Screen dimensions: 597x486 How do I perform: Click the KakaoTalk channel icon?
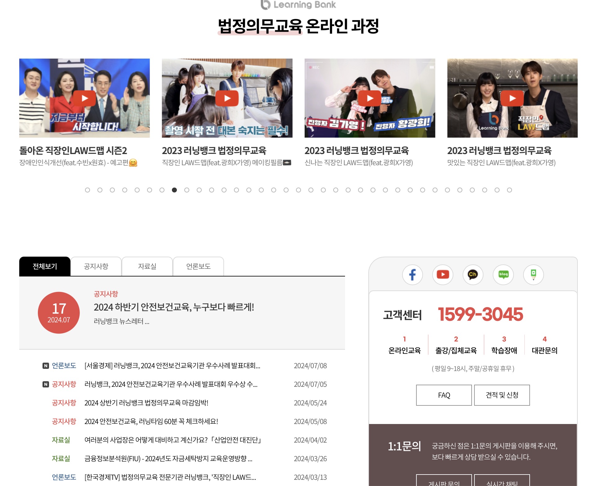coord(473,275)
